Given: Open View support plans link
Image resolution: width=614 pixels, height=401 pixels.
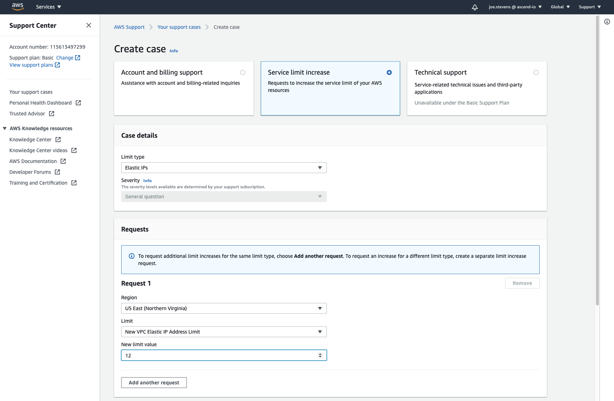Looking at the screenshot, I should (31, 65).
